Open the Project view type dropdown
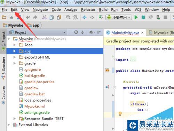 tap(64, 33)
